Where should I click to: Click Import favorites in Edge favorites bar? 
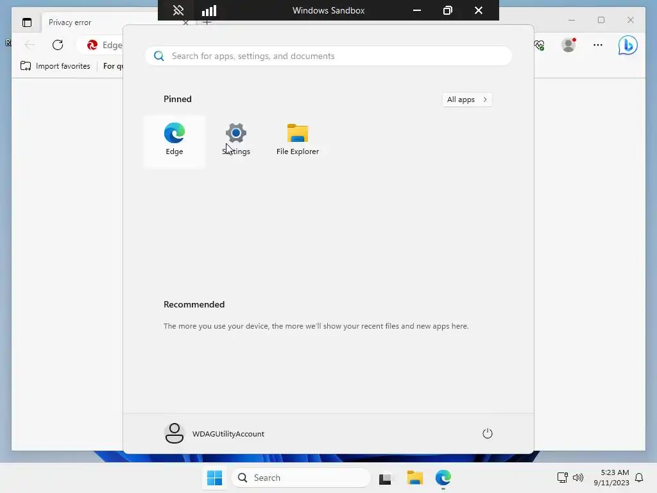pyautogui.click(x=55, y=66)
